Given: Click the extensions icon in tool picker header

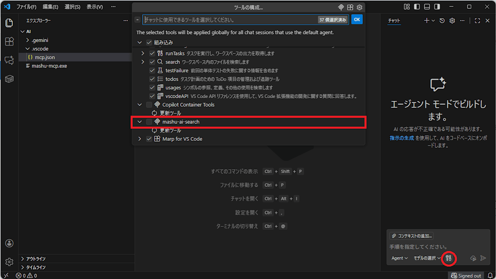Looking at the screenshot, I should point(350,7).
